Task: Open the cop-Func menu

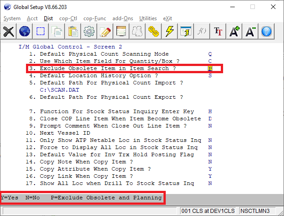Action: click(95, 18)
